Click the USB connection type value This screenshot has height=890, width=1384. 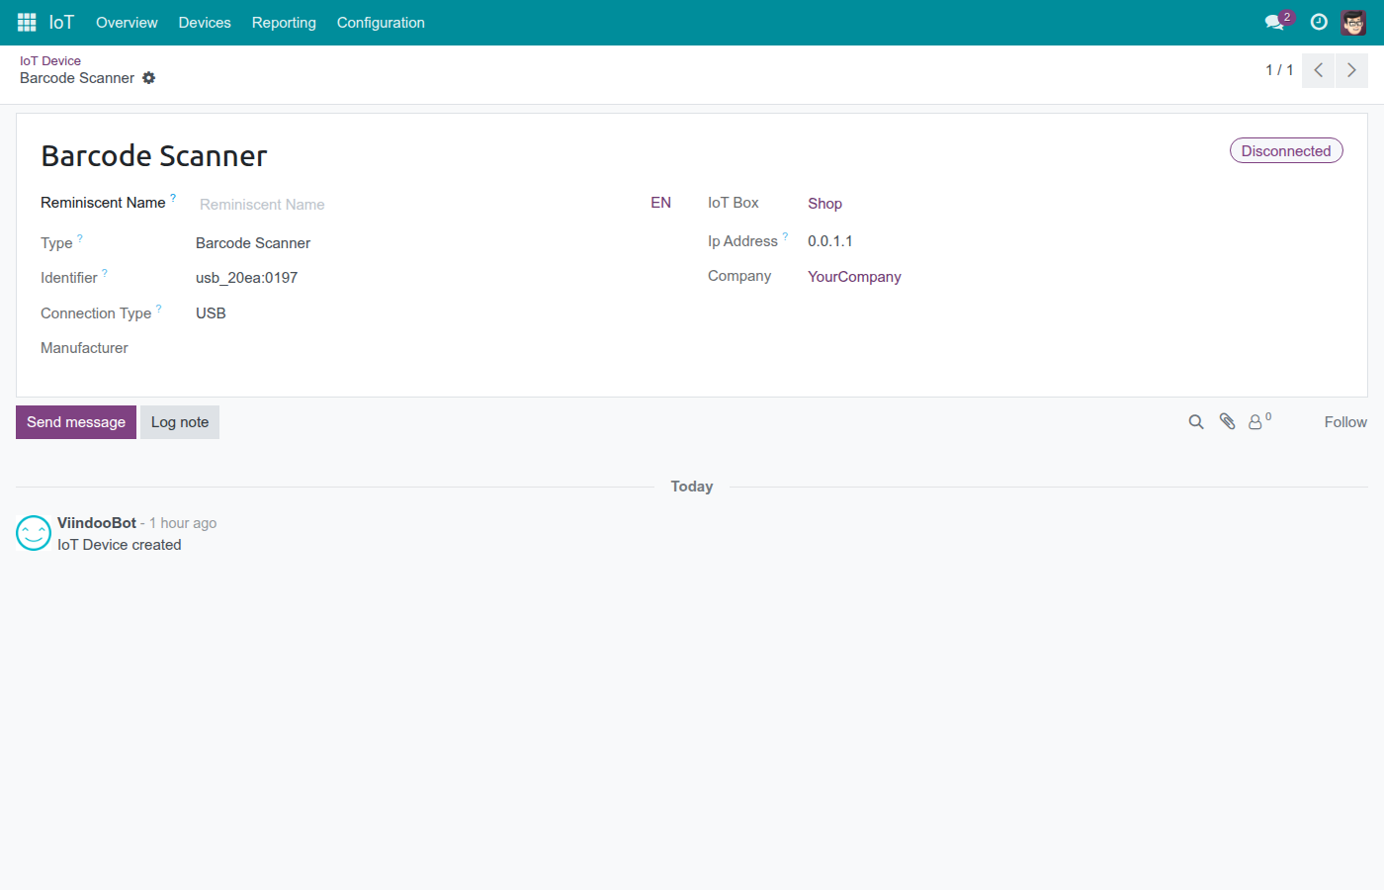tap(211, 313)
